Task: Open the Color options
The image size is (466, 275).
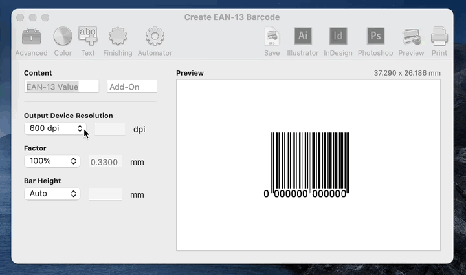Action: click(x=63, y=41)
